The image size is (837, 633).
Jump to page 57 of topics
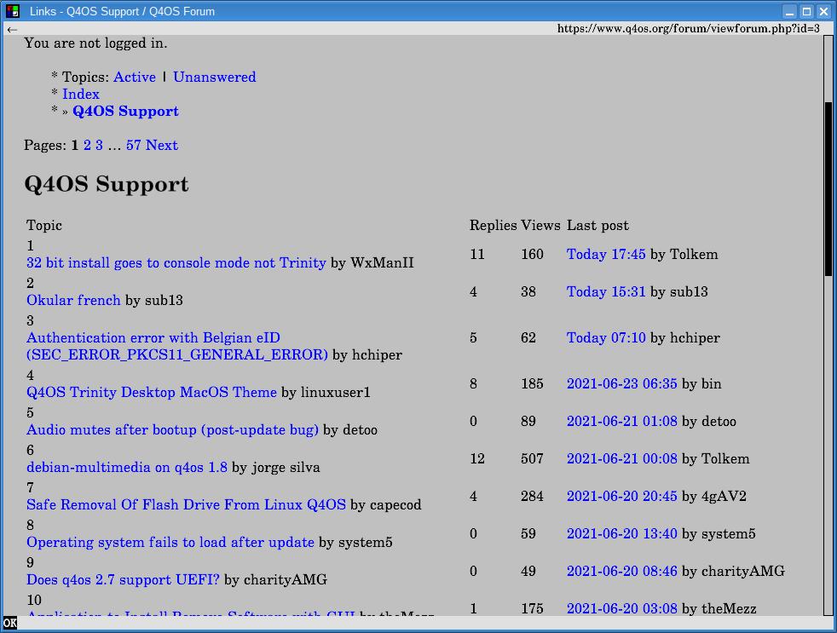pos(134,145)
